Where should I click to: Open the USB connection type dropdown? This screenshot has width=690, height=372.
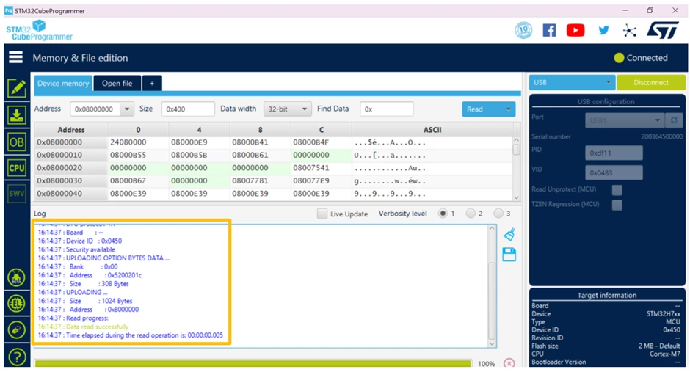click(x=572, y=82)
